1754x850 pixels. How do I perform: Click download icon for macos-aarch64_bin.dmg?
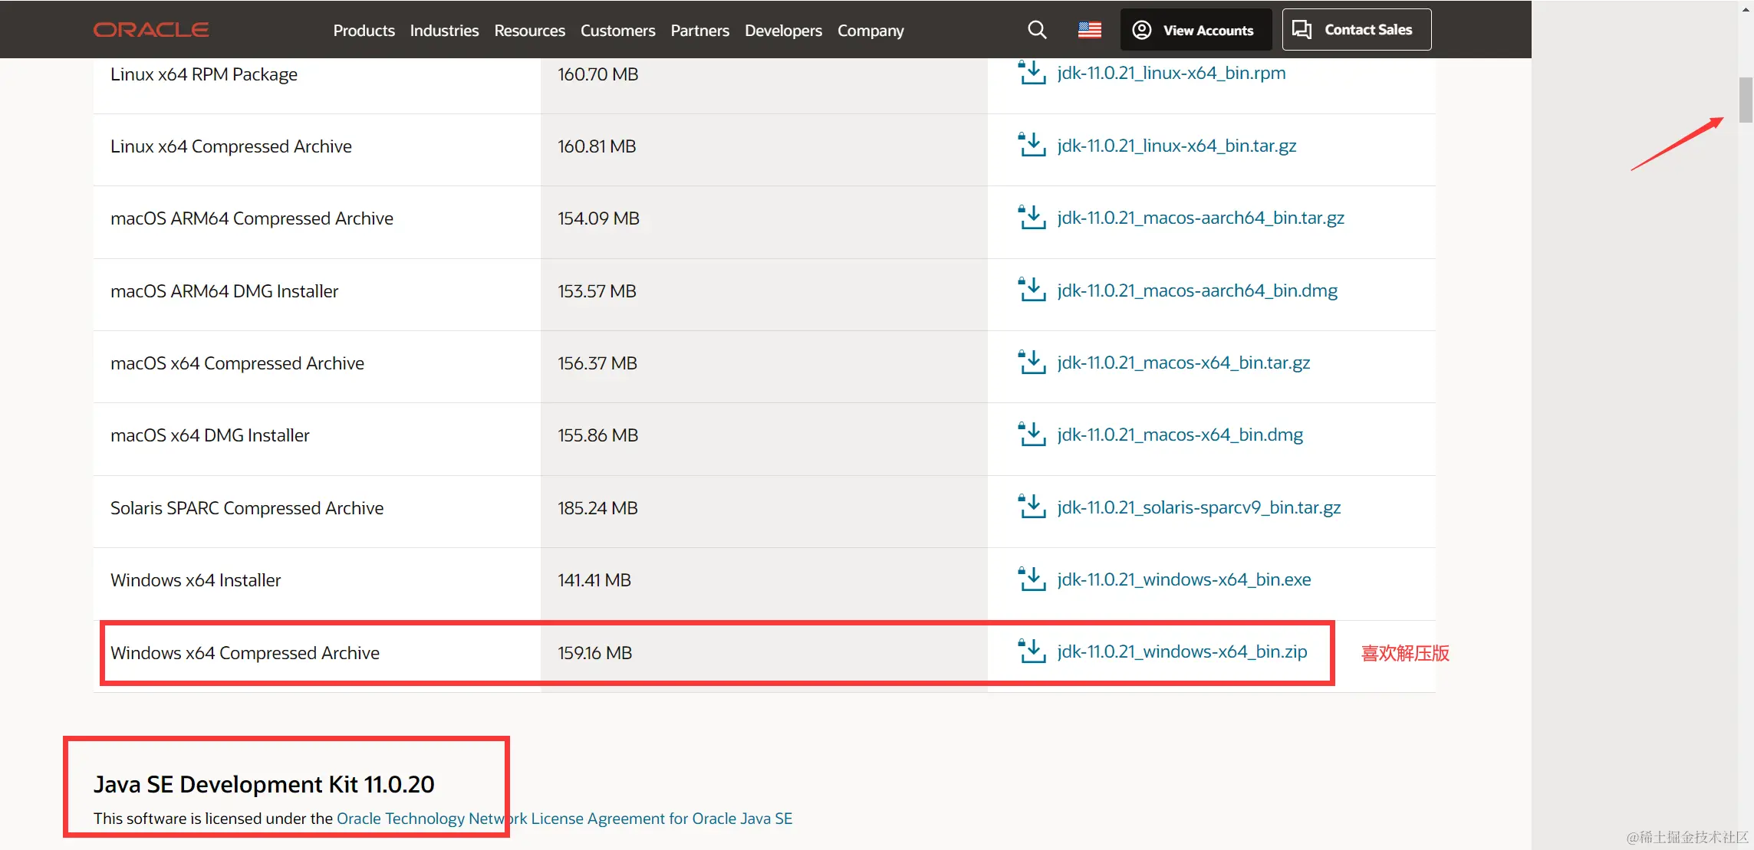coord(1032,290)
